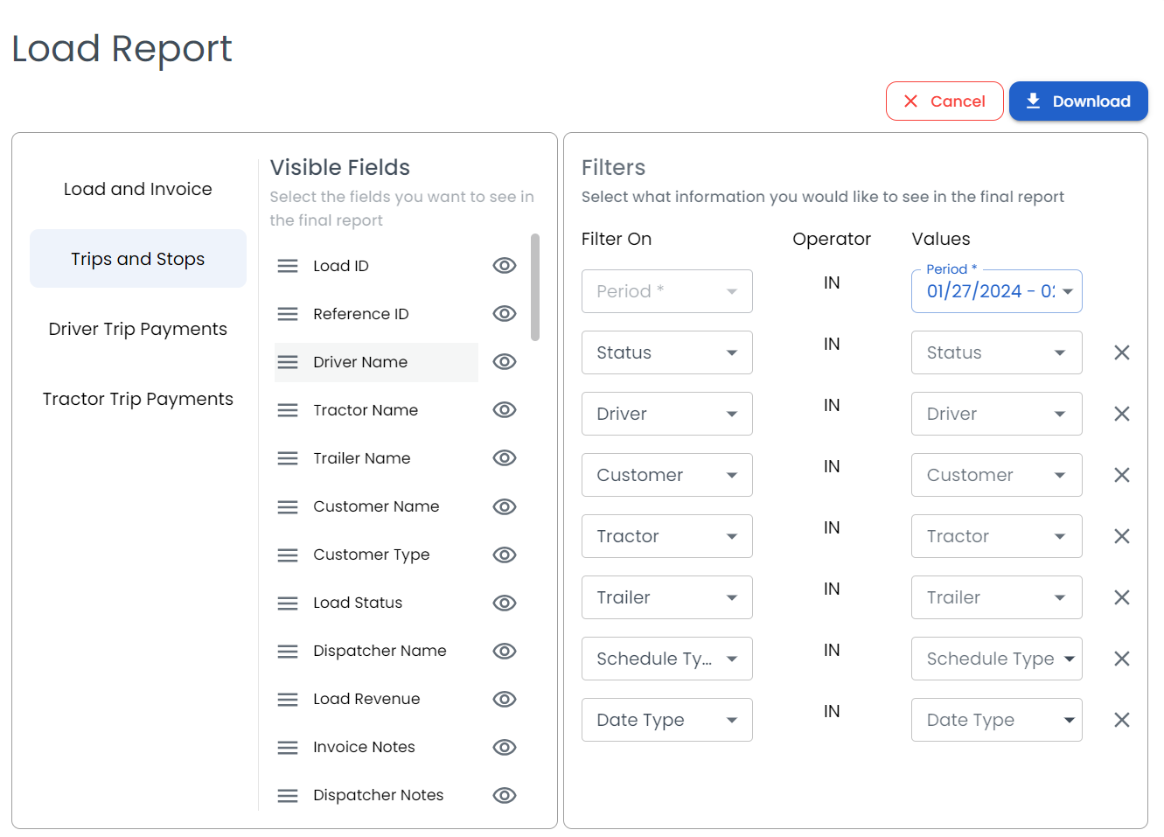Toggle the Dispatcher Notes eye icon
The height and width of the screenshot is (837, 1164).
(x=505, y=795)
